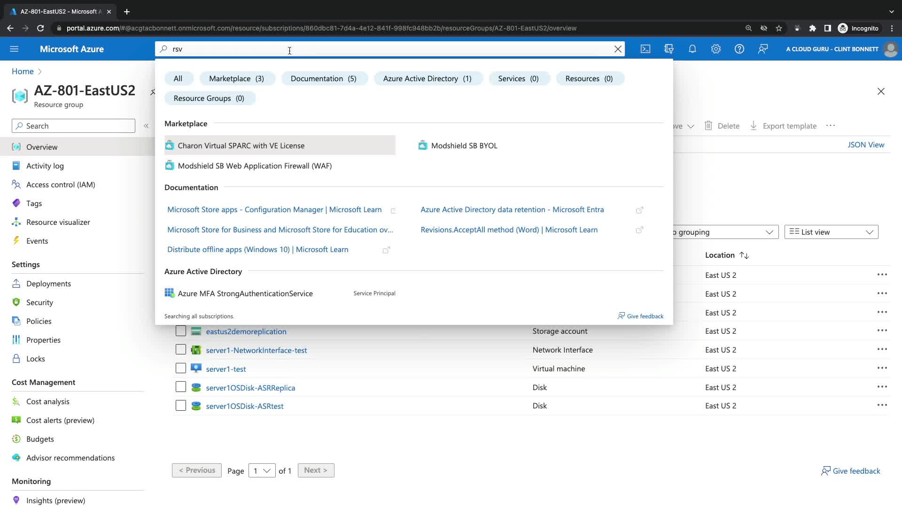Open the Azure portal hamburger menu
This screenshot has width=902, height=507.
pos(14,49)
